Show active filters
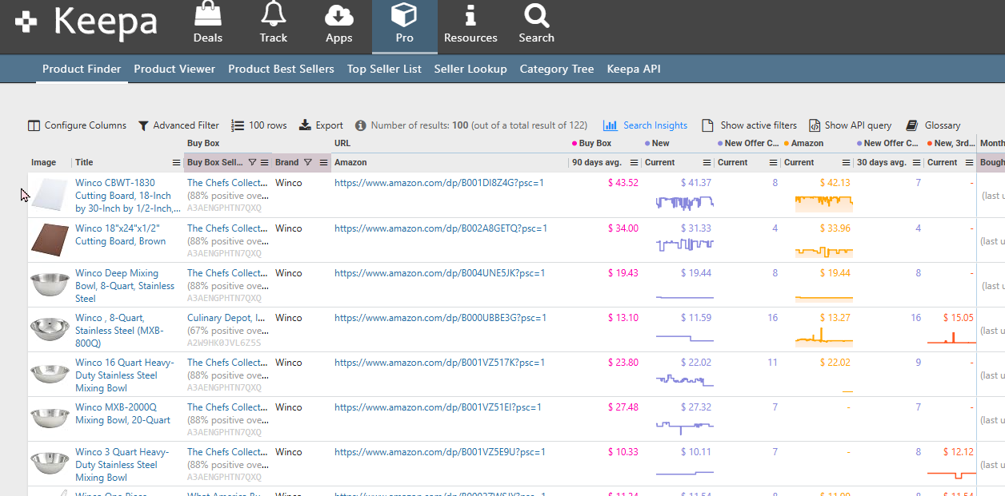1005x496 pixels. click(750, 125)
